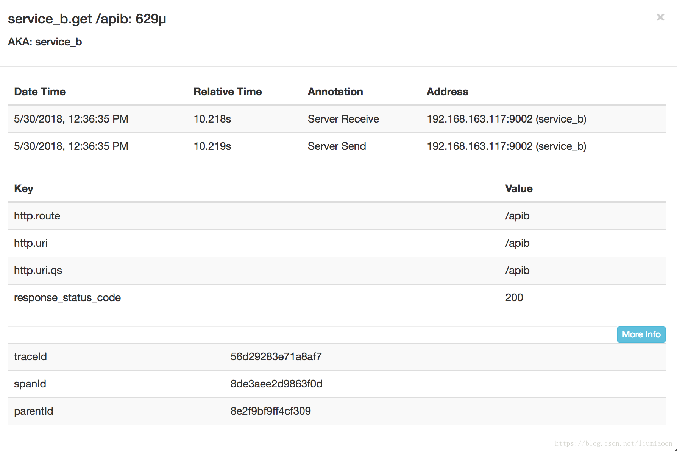Click the http.uri.qs key cell
Image resolution: width=677 pixels, height=451 pixels.
pos(38,270)
